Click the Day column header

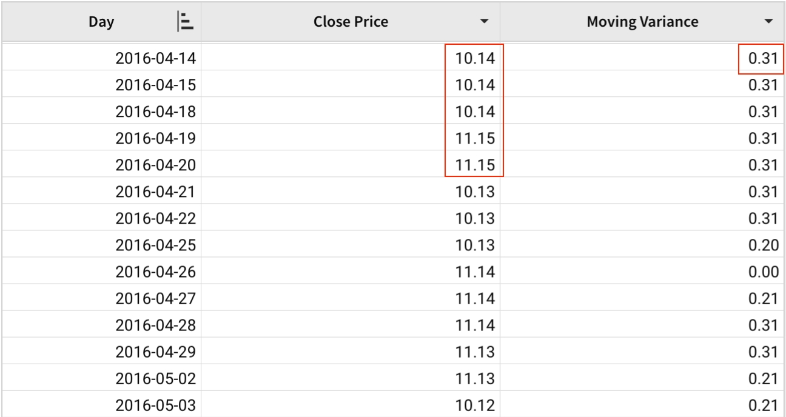click(101, 22)
